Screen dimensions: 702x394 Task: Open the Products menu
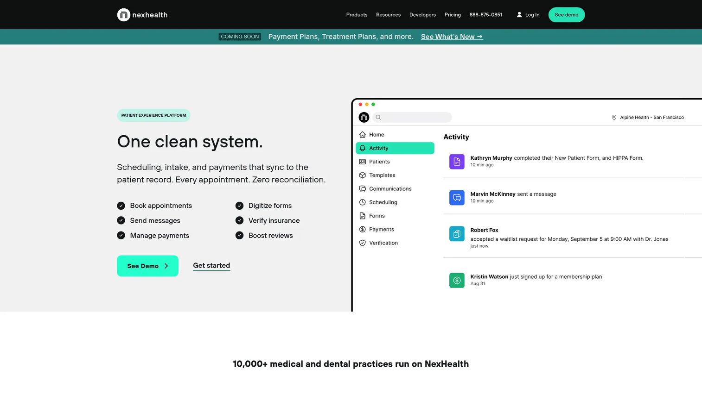[357, 15]
